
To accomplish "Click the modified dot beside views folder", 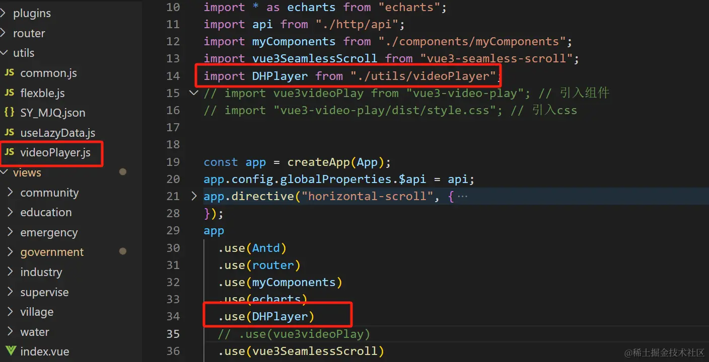I will (x=122, y=172).
